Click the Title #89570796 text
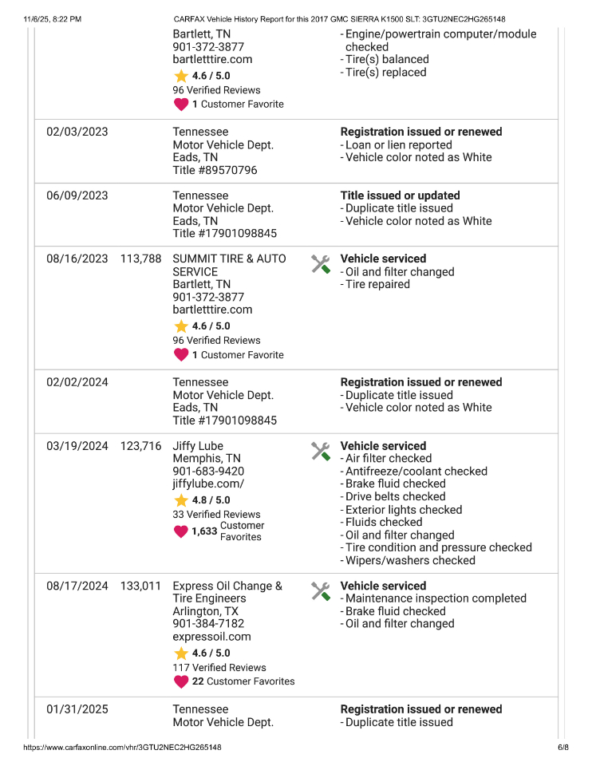The height and width of the screenshot is (766, 592). (x=215, y=170)
